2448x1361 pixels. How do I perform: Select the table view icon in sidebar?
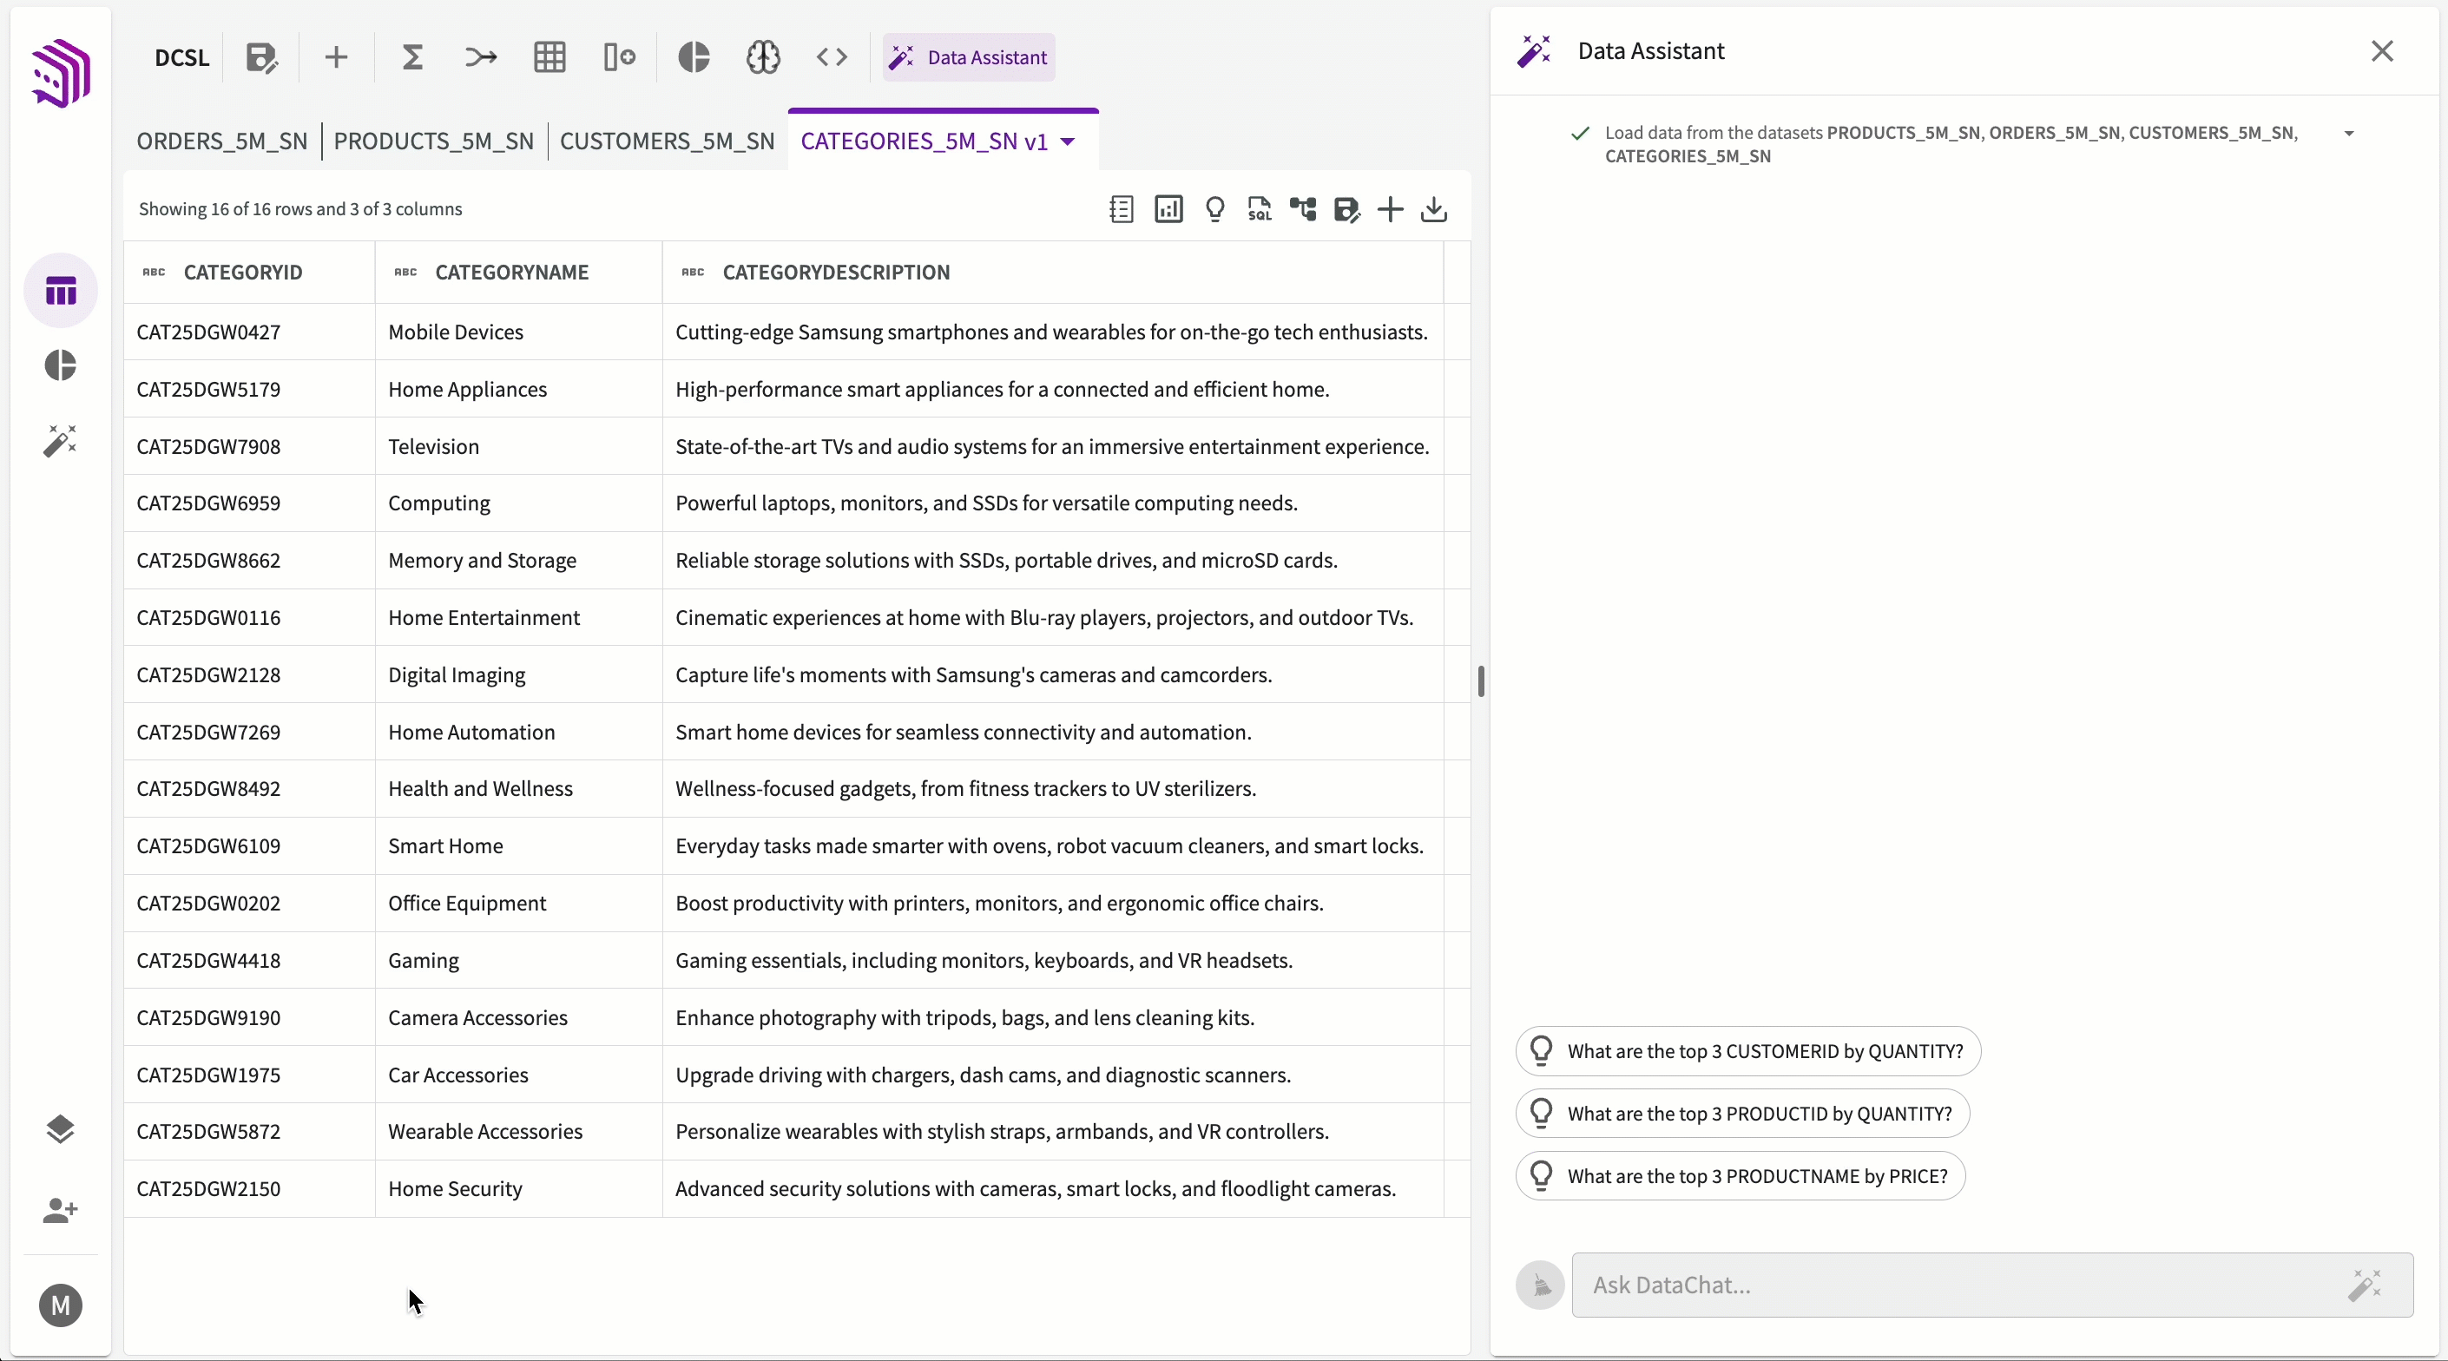pyautogui.click(x=61, y=291)
